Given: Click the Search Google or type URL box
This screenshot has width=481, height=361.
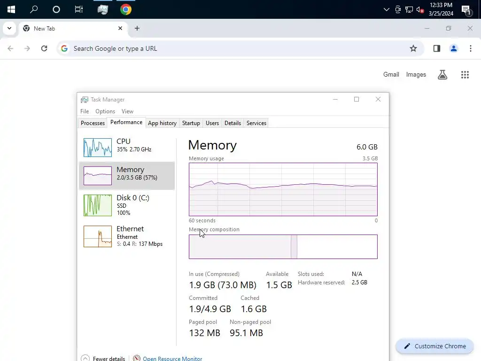Looking at the screenshot, I should click(x=235, y=48).
